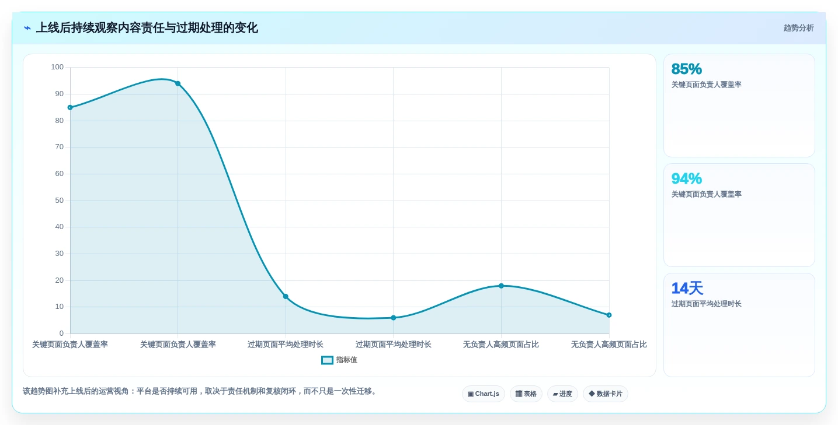
Task: Toggle the 指标值 legend swatch
Action: 327,360
